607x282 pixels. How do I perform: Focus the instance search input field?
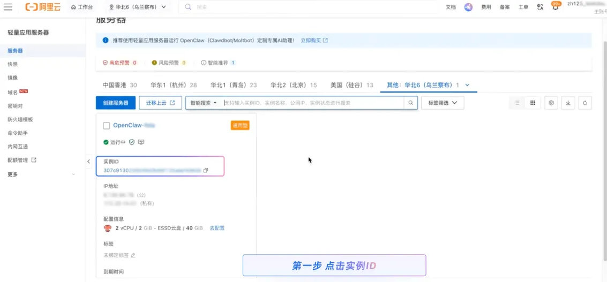(x=313, y=103)
